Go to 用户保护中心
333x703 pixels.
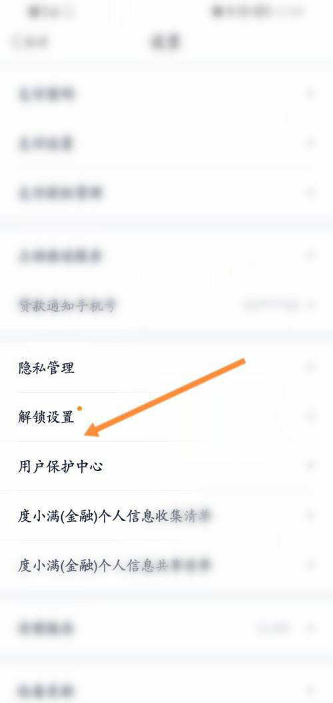tap(166, 466)
